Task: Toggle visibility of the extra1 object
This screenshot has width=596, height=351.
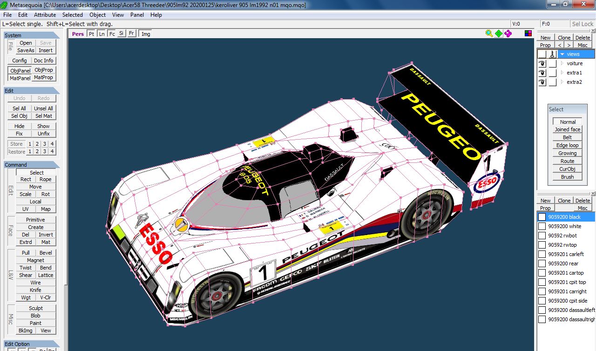Action: click(542, 73)
